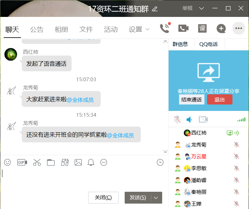Check the green signal strength indicator
This screenshot has height=209, width=249.
pyautogui.click(x=241, y=119)
